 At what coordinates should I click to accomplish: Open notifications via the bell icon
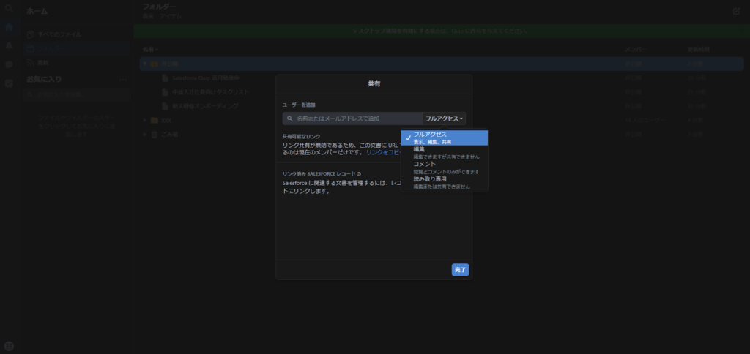coord(9,46)
